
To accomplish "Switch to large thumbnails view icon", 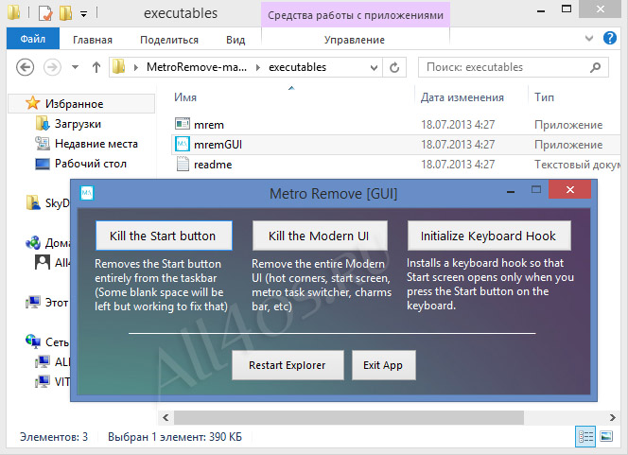I will pos(606,436).
